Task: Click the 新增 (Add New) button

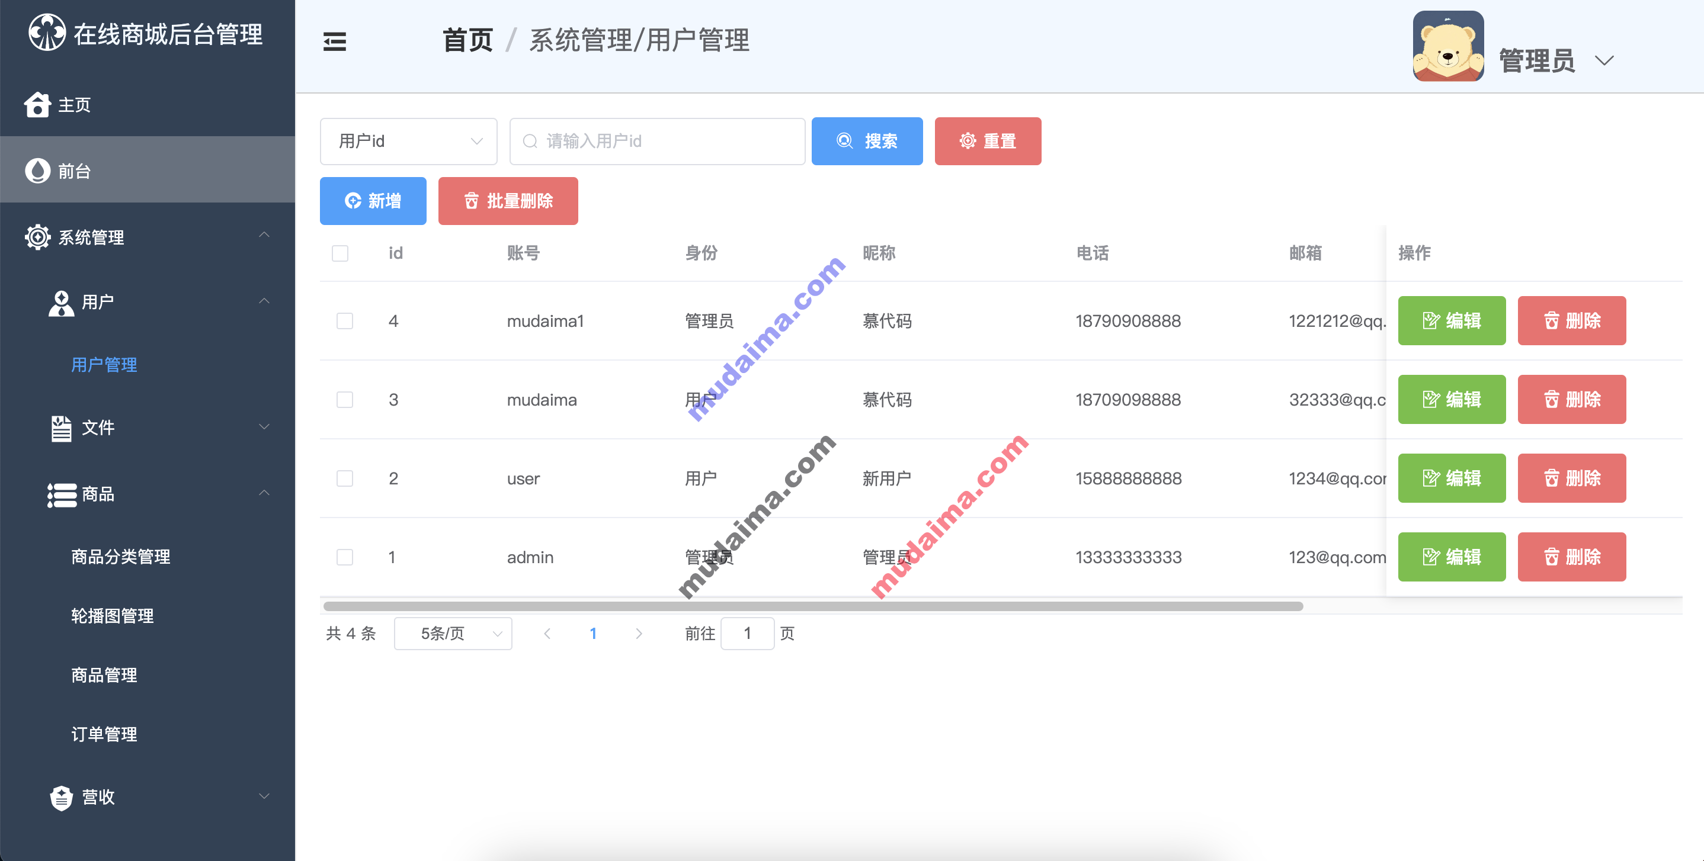Action: pyautogui.click(x=373, y=201)
